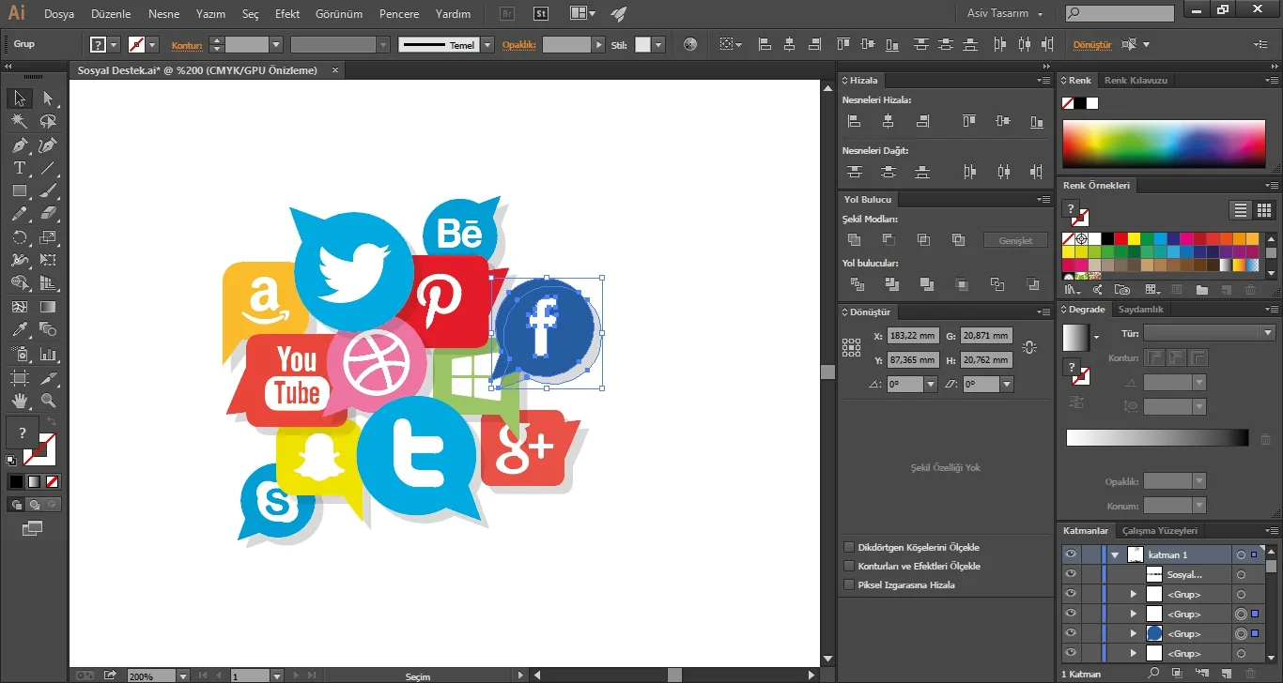Viewport: 1283px width, 683px height.
Task: Select the Selection (black arrow) tool
Action: click(20, 99)
